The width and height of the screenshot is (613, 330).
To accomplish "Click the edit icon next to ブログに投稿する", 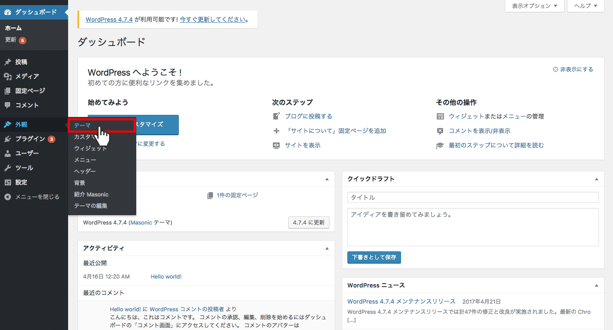I will [x=276, y=116].
